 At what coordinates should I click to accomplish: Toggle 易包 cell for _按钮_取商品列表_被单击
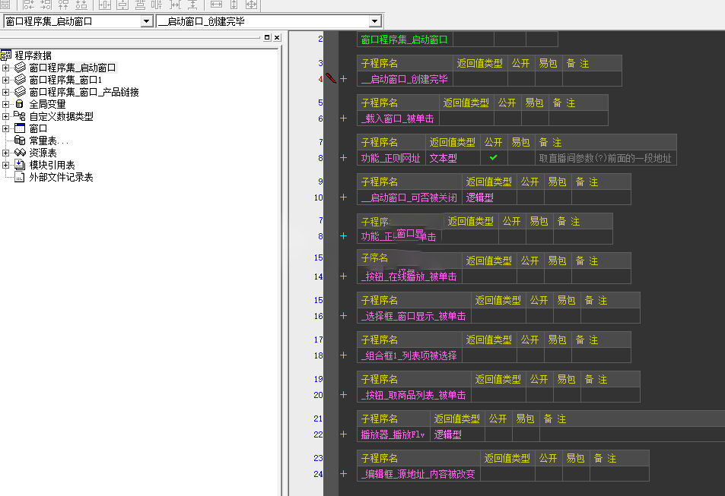point(567,395)
